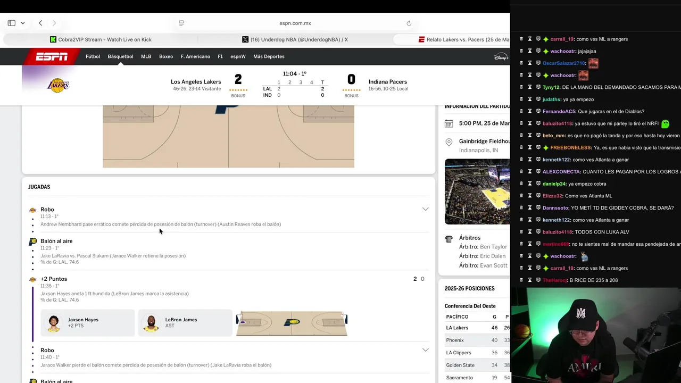Viewport: 681px width, 383px height.
Task: Open the Jaxson Hayes player card
Action: click(x=88, y=323)
